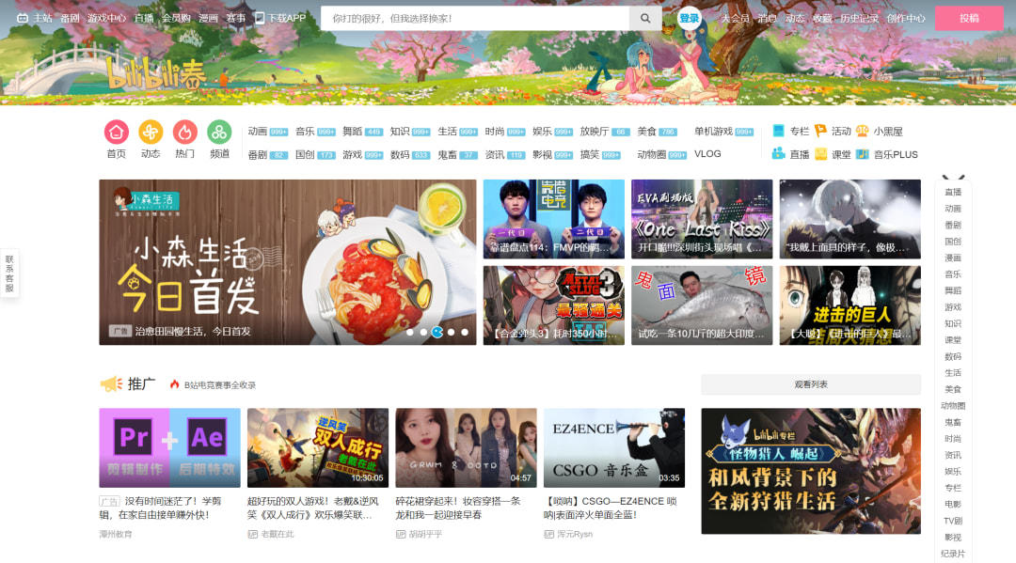Open 赛事 in top navigation

click(x=236, y=18)
